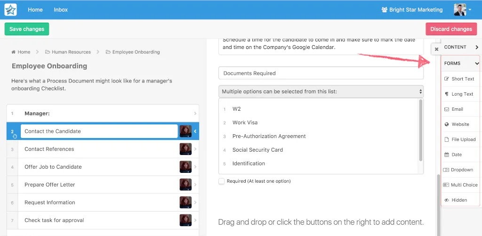The height and width of the screenshot is (236, 482).
Task: Add an Email field
Action: coord(460,109)
